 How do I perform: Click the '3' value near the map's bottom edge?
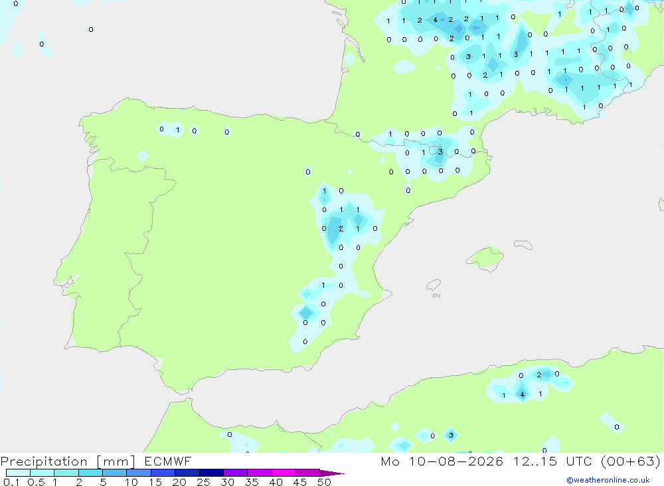tap(451, 435)
